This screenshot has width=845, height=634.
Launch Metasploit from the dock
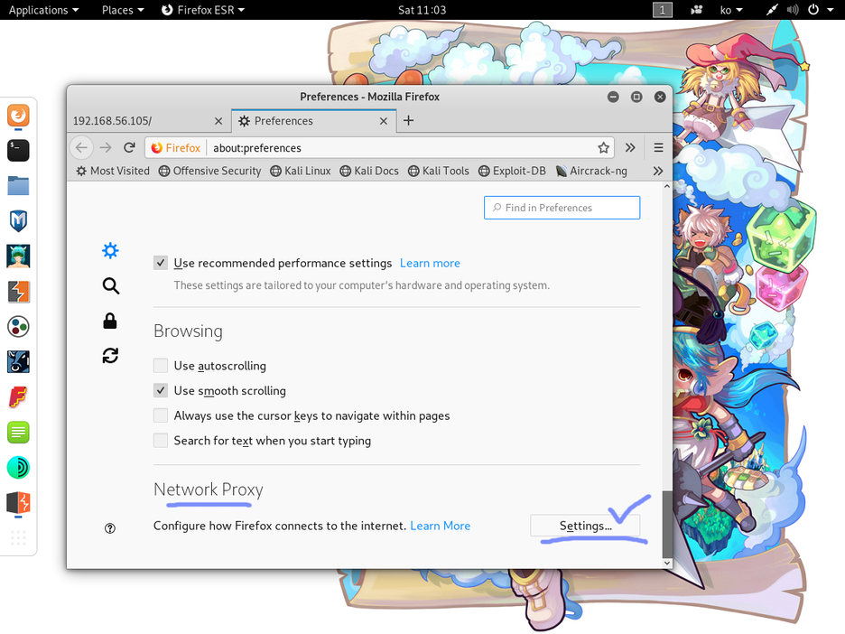18,220
